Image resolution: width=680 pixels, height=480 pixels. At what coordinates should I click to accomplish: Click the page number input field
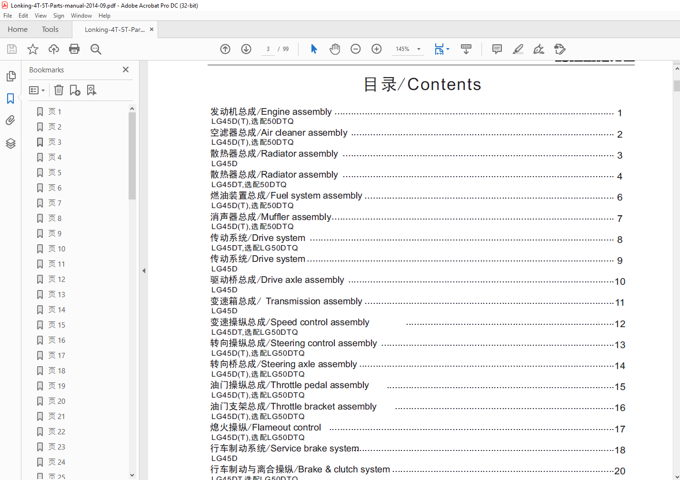pos(268,49)
